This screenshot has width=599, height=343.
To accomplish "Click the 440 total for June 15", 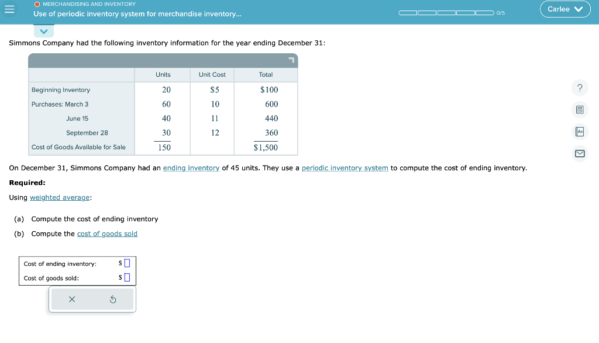I will click(x=271, y=119).
